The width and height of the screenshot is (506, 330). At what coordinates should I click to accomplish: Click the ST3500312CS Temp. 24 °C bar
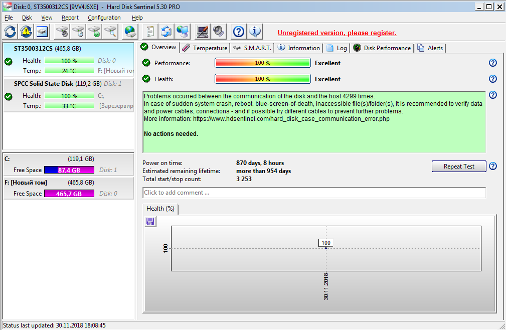tap(69, 71)
